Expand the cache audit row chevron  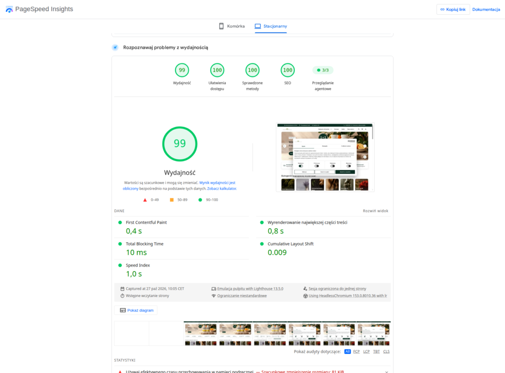coord(387,372)
